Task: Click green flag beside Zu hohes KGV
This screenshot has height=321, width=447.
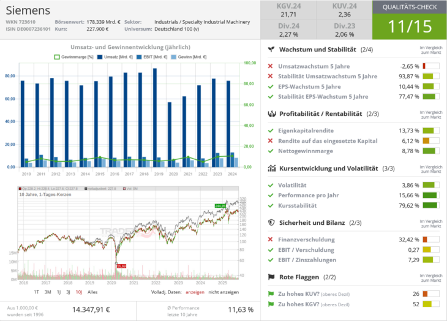Action: (x=271, y=304)
